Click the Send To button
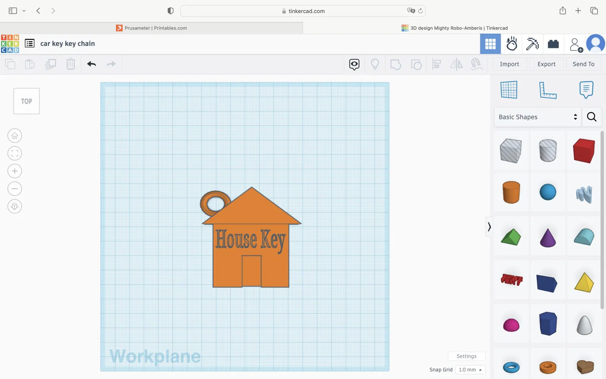This screenshot has width=606, height=379. tap(584, 64)
